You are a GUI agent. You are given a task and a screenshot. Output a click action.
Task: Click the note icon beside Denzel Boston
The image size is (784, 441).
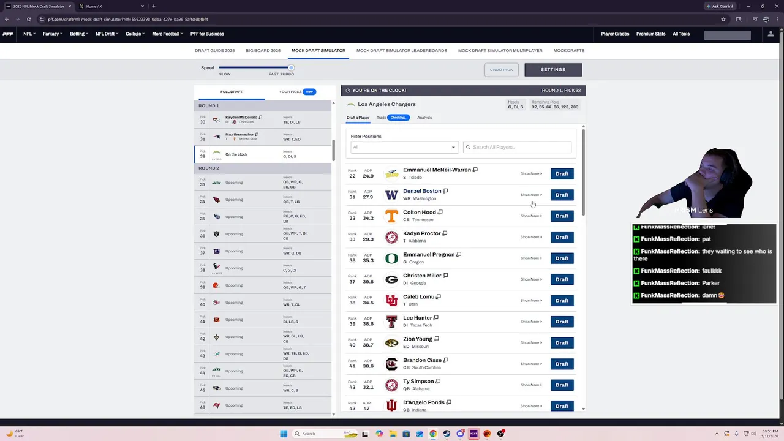tap(445, 191)
